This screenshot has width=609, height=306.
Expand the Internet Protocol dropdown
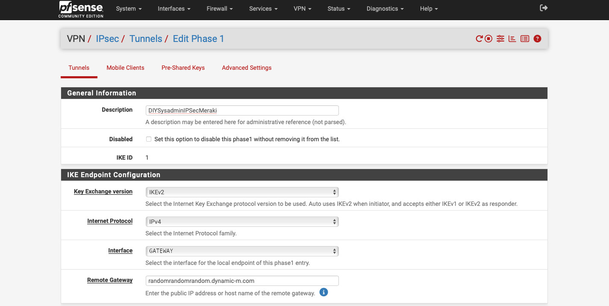pos(242,222)
